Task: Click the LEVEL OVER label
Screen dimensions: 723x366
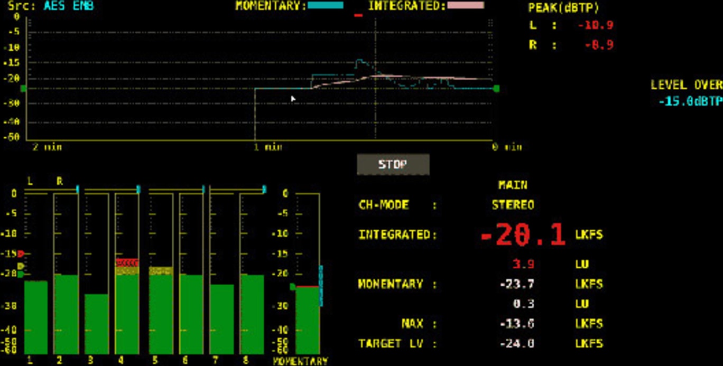Action: point(686,85)
